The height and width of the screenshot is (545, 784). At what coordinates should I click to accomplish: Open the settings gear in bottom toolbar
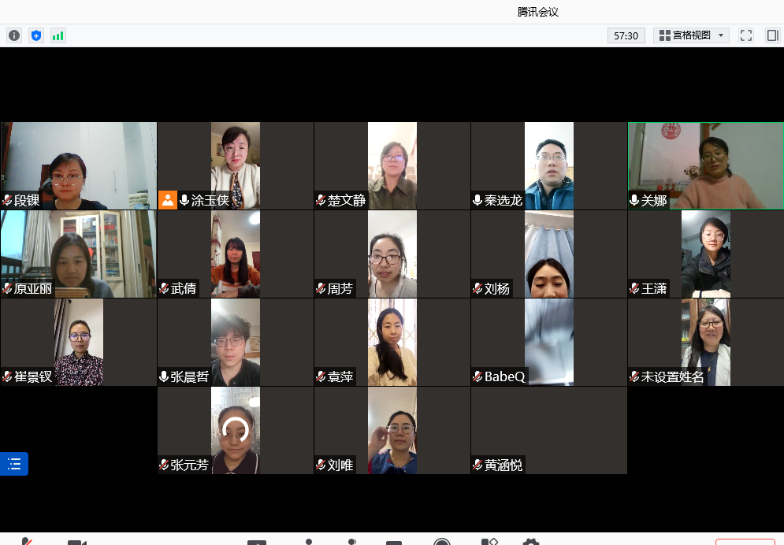point(531,542)
